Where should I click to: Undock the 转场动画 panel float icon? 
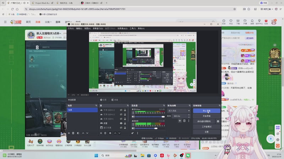pos(190,105)
